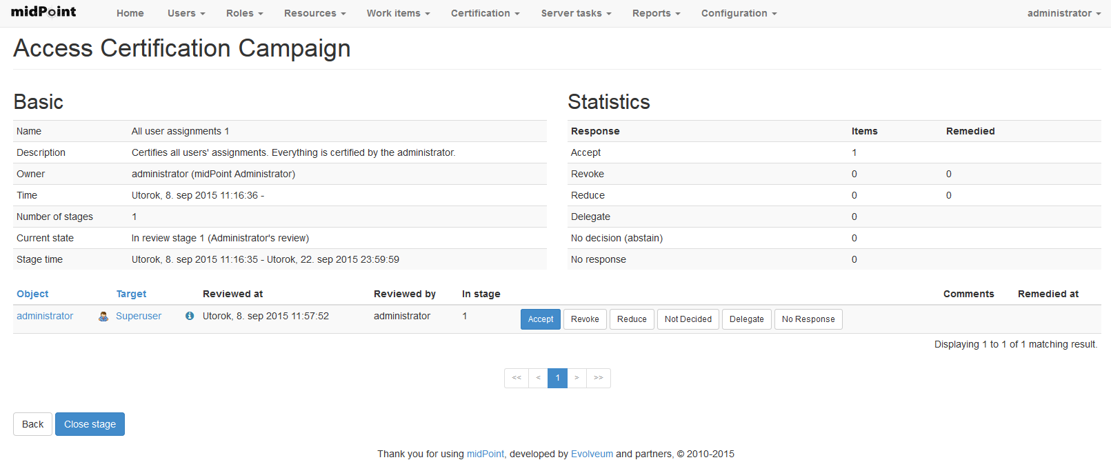Follow the Evolveum footer link

pyautogui.click(x=592, y=454)
